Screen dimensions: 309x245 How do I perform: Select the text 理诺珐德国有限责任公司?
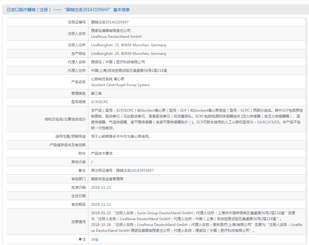point(111,31)
